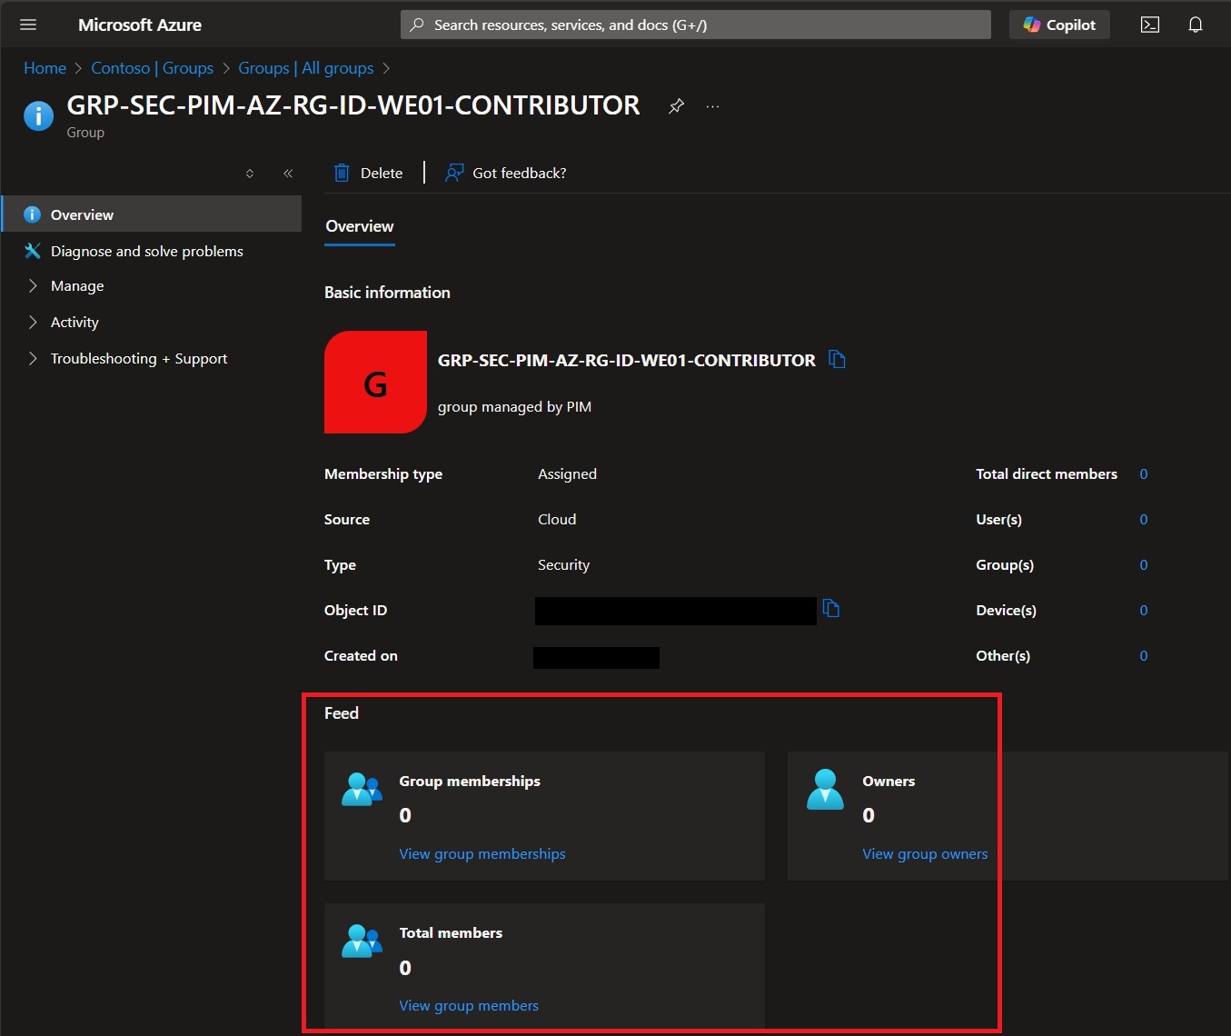Copy the Object ID value

coord(830,608)
